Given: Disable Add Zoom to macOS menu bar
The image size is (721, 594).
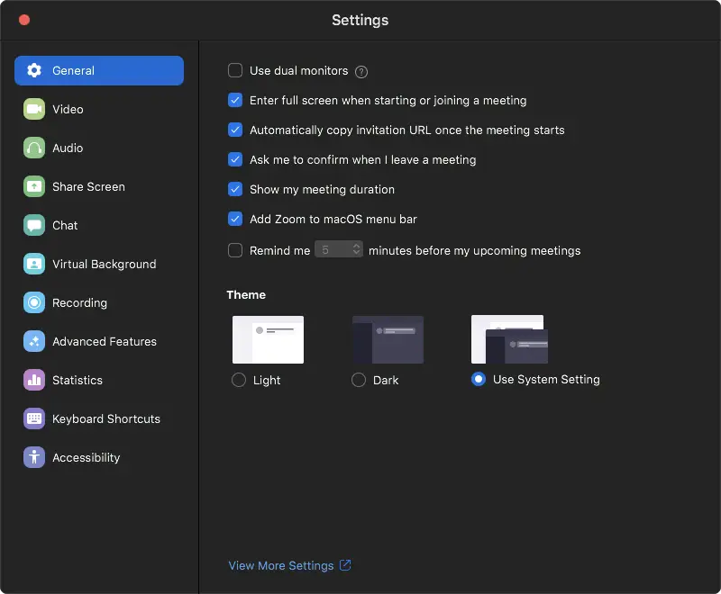Looking at the screenshot, I should (235, 219).
